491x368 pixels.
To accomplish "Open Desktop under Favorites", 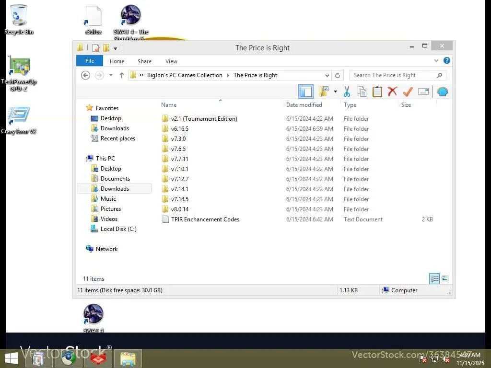I will [x=111, y=118].
